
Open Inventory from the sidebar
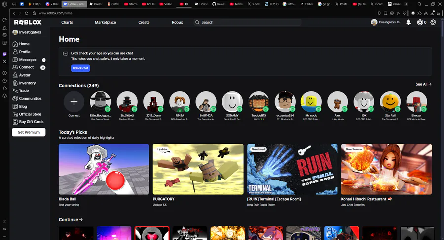tap(24, 83)
